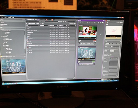The width and height of the screenshot is (138, 108).
Task: Click the Search for assets field
Action: click(42, 22)
